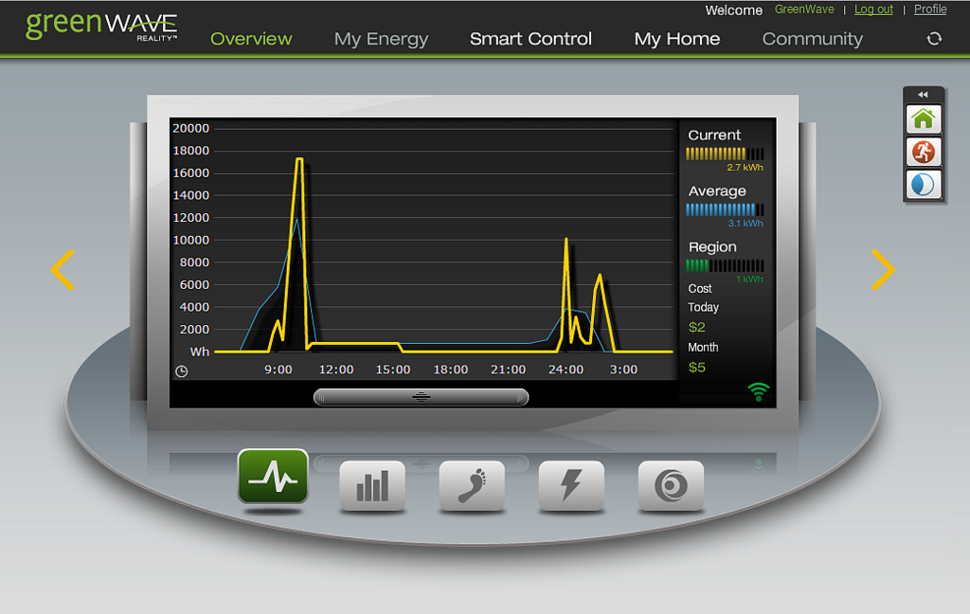Click the Current usage yellow meter
The width and height of the screenshot is (970, 614).
(725, 153)
